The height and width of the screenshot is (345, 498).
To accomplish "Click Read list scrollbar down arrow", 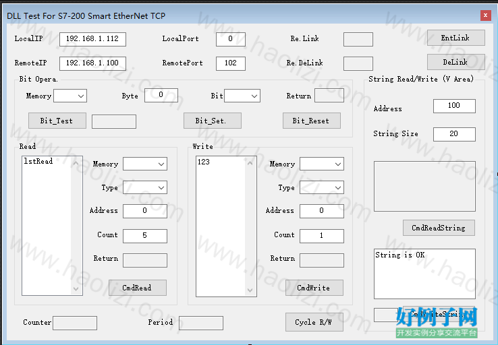I will click(x=76, y=288).
